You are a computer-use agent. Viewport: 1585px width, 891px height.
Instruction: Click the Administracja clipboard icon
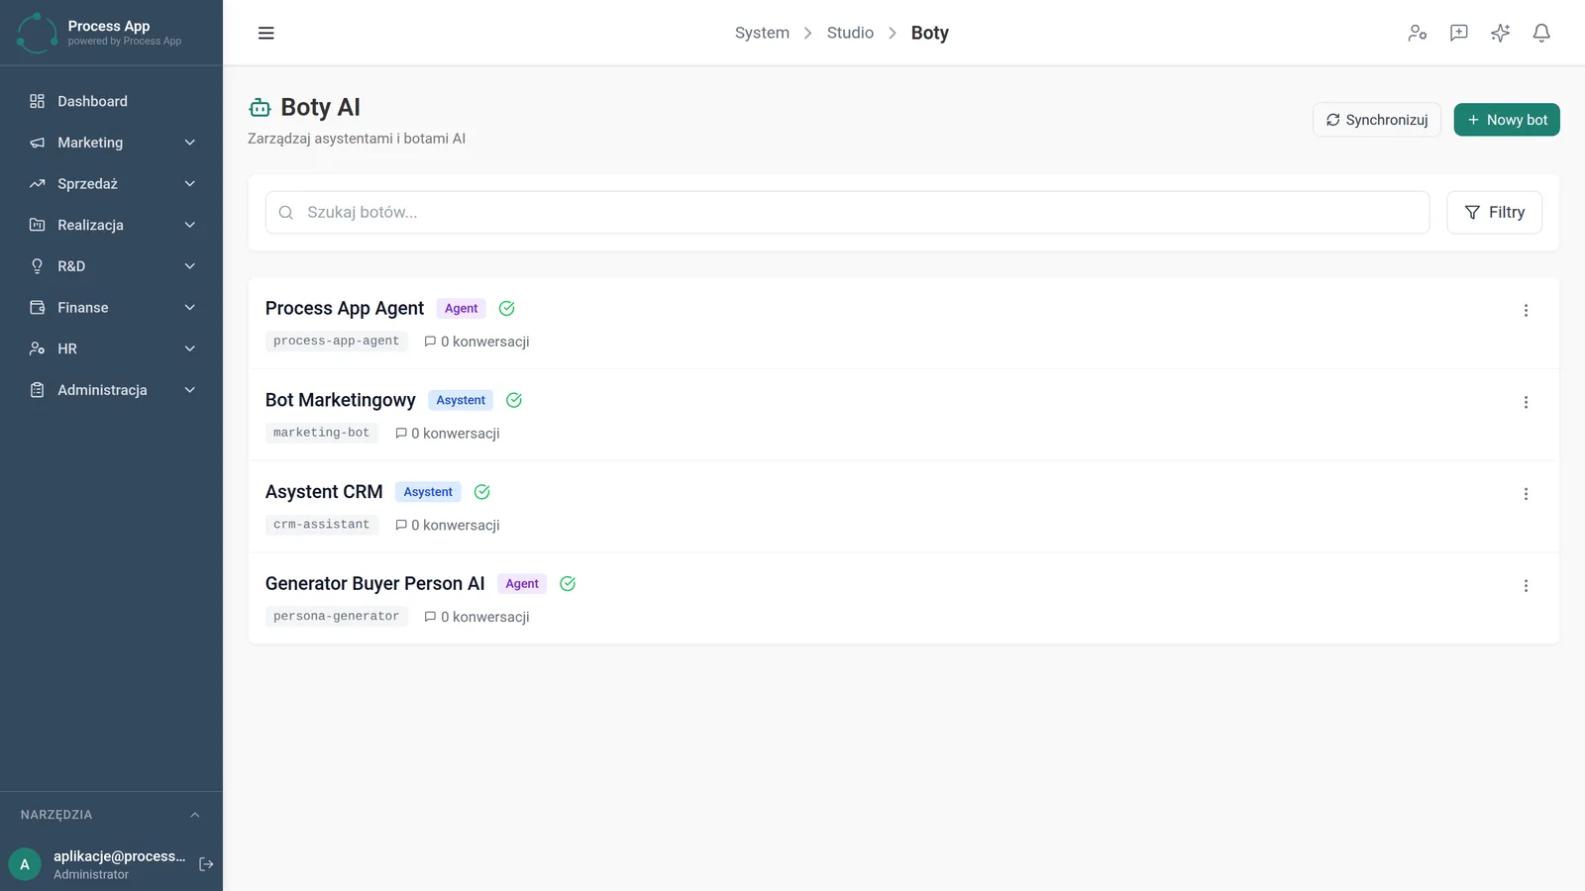pyautogui.click(x=37, y=390)
